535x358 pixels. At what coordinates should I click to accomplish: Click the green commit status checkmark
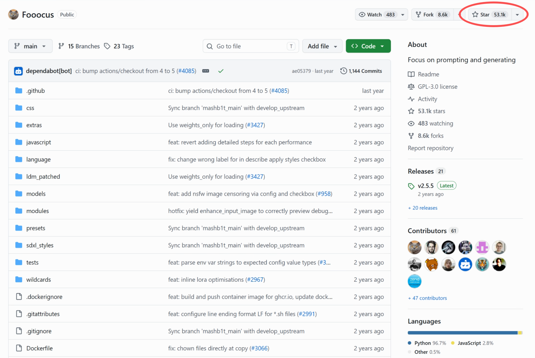(221, 71)
